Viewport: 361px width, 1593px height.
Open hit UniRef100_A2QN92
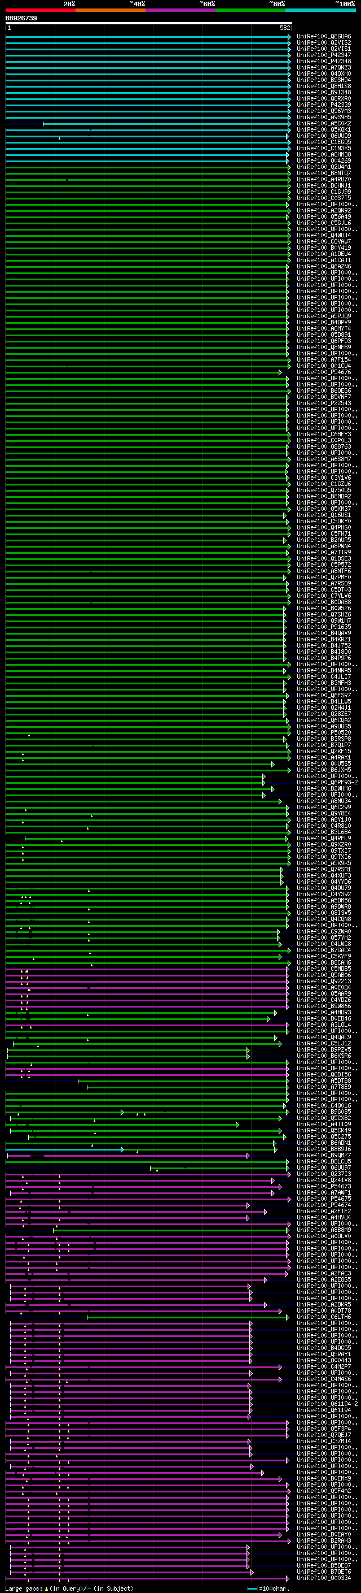click(323, 210)
